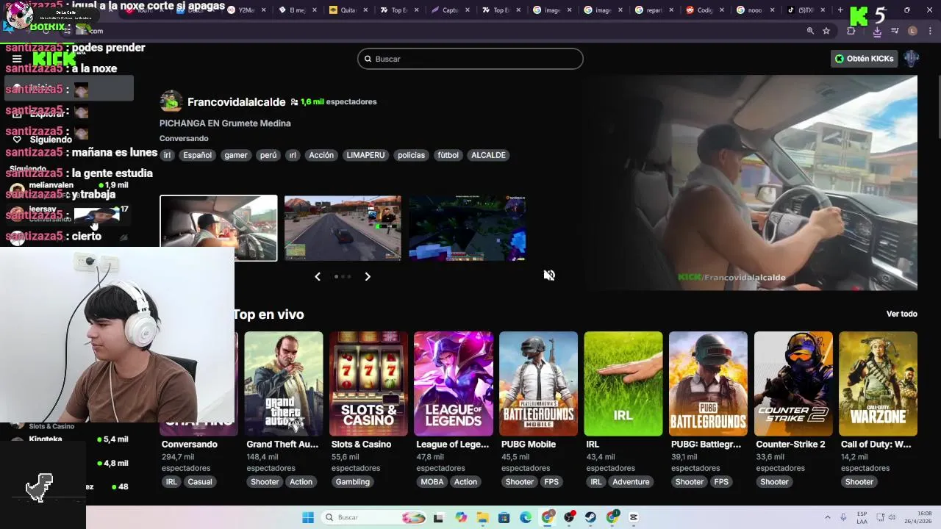Select the ALCALDE tag
Screen dimensions: 941x529
pyautogui.click(x=488, y=155)
